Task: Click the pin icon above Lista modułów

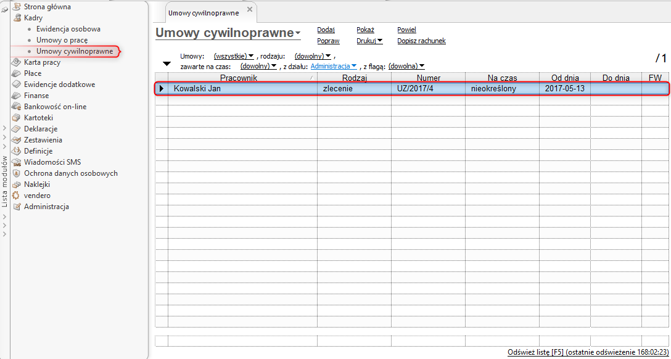Action: tap(5, 9)
